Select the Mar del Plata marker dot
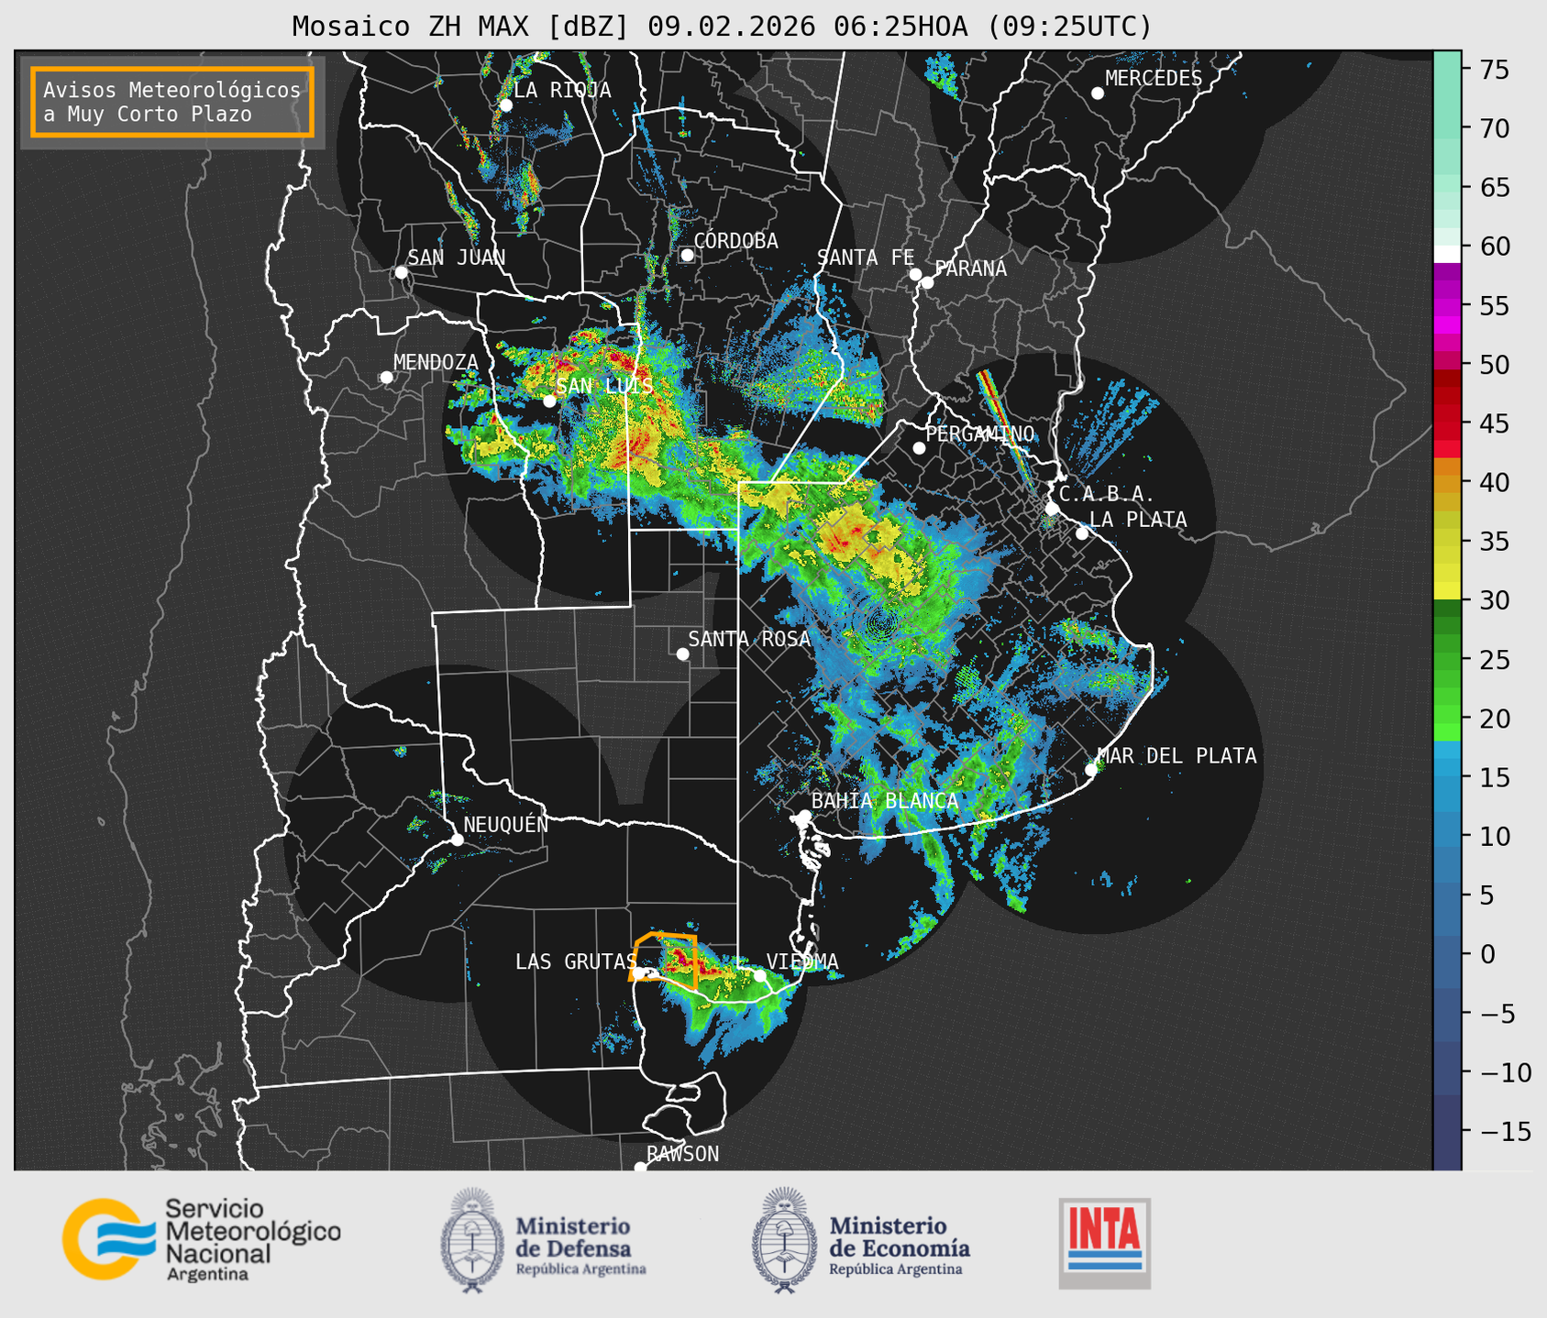 click(x=1091, y=770)
